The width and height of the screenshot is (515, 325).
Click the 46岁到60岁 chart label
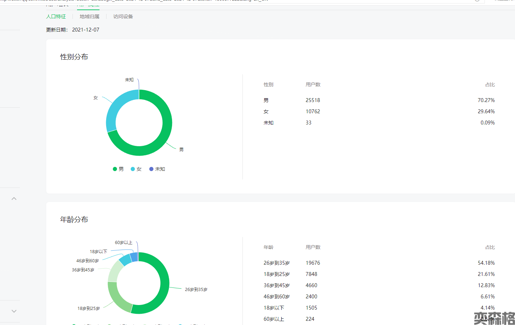tap(88, 261)
